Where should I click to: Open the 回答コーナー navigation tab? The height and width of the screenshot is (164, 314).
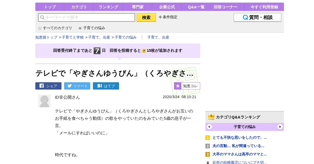tap(226, 7)
